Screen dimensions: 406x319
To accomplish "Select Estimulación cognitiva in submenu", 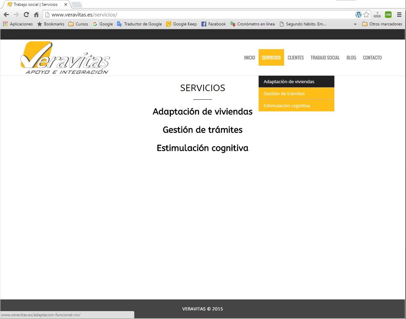I will [287, 106].
